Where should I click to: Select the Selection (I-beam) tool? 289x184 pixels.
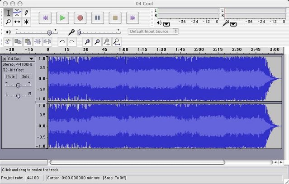(x=8, y=13)
